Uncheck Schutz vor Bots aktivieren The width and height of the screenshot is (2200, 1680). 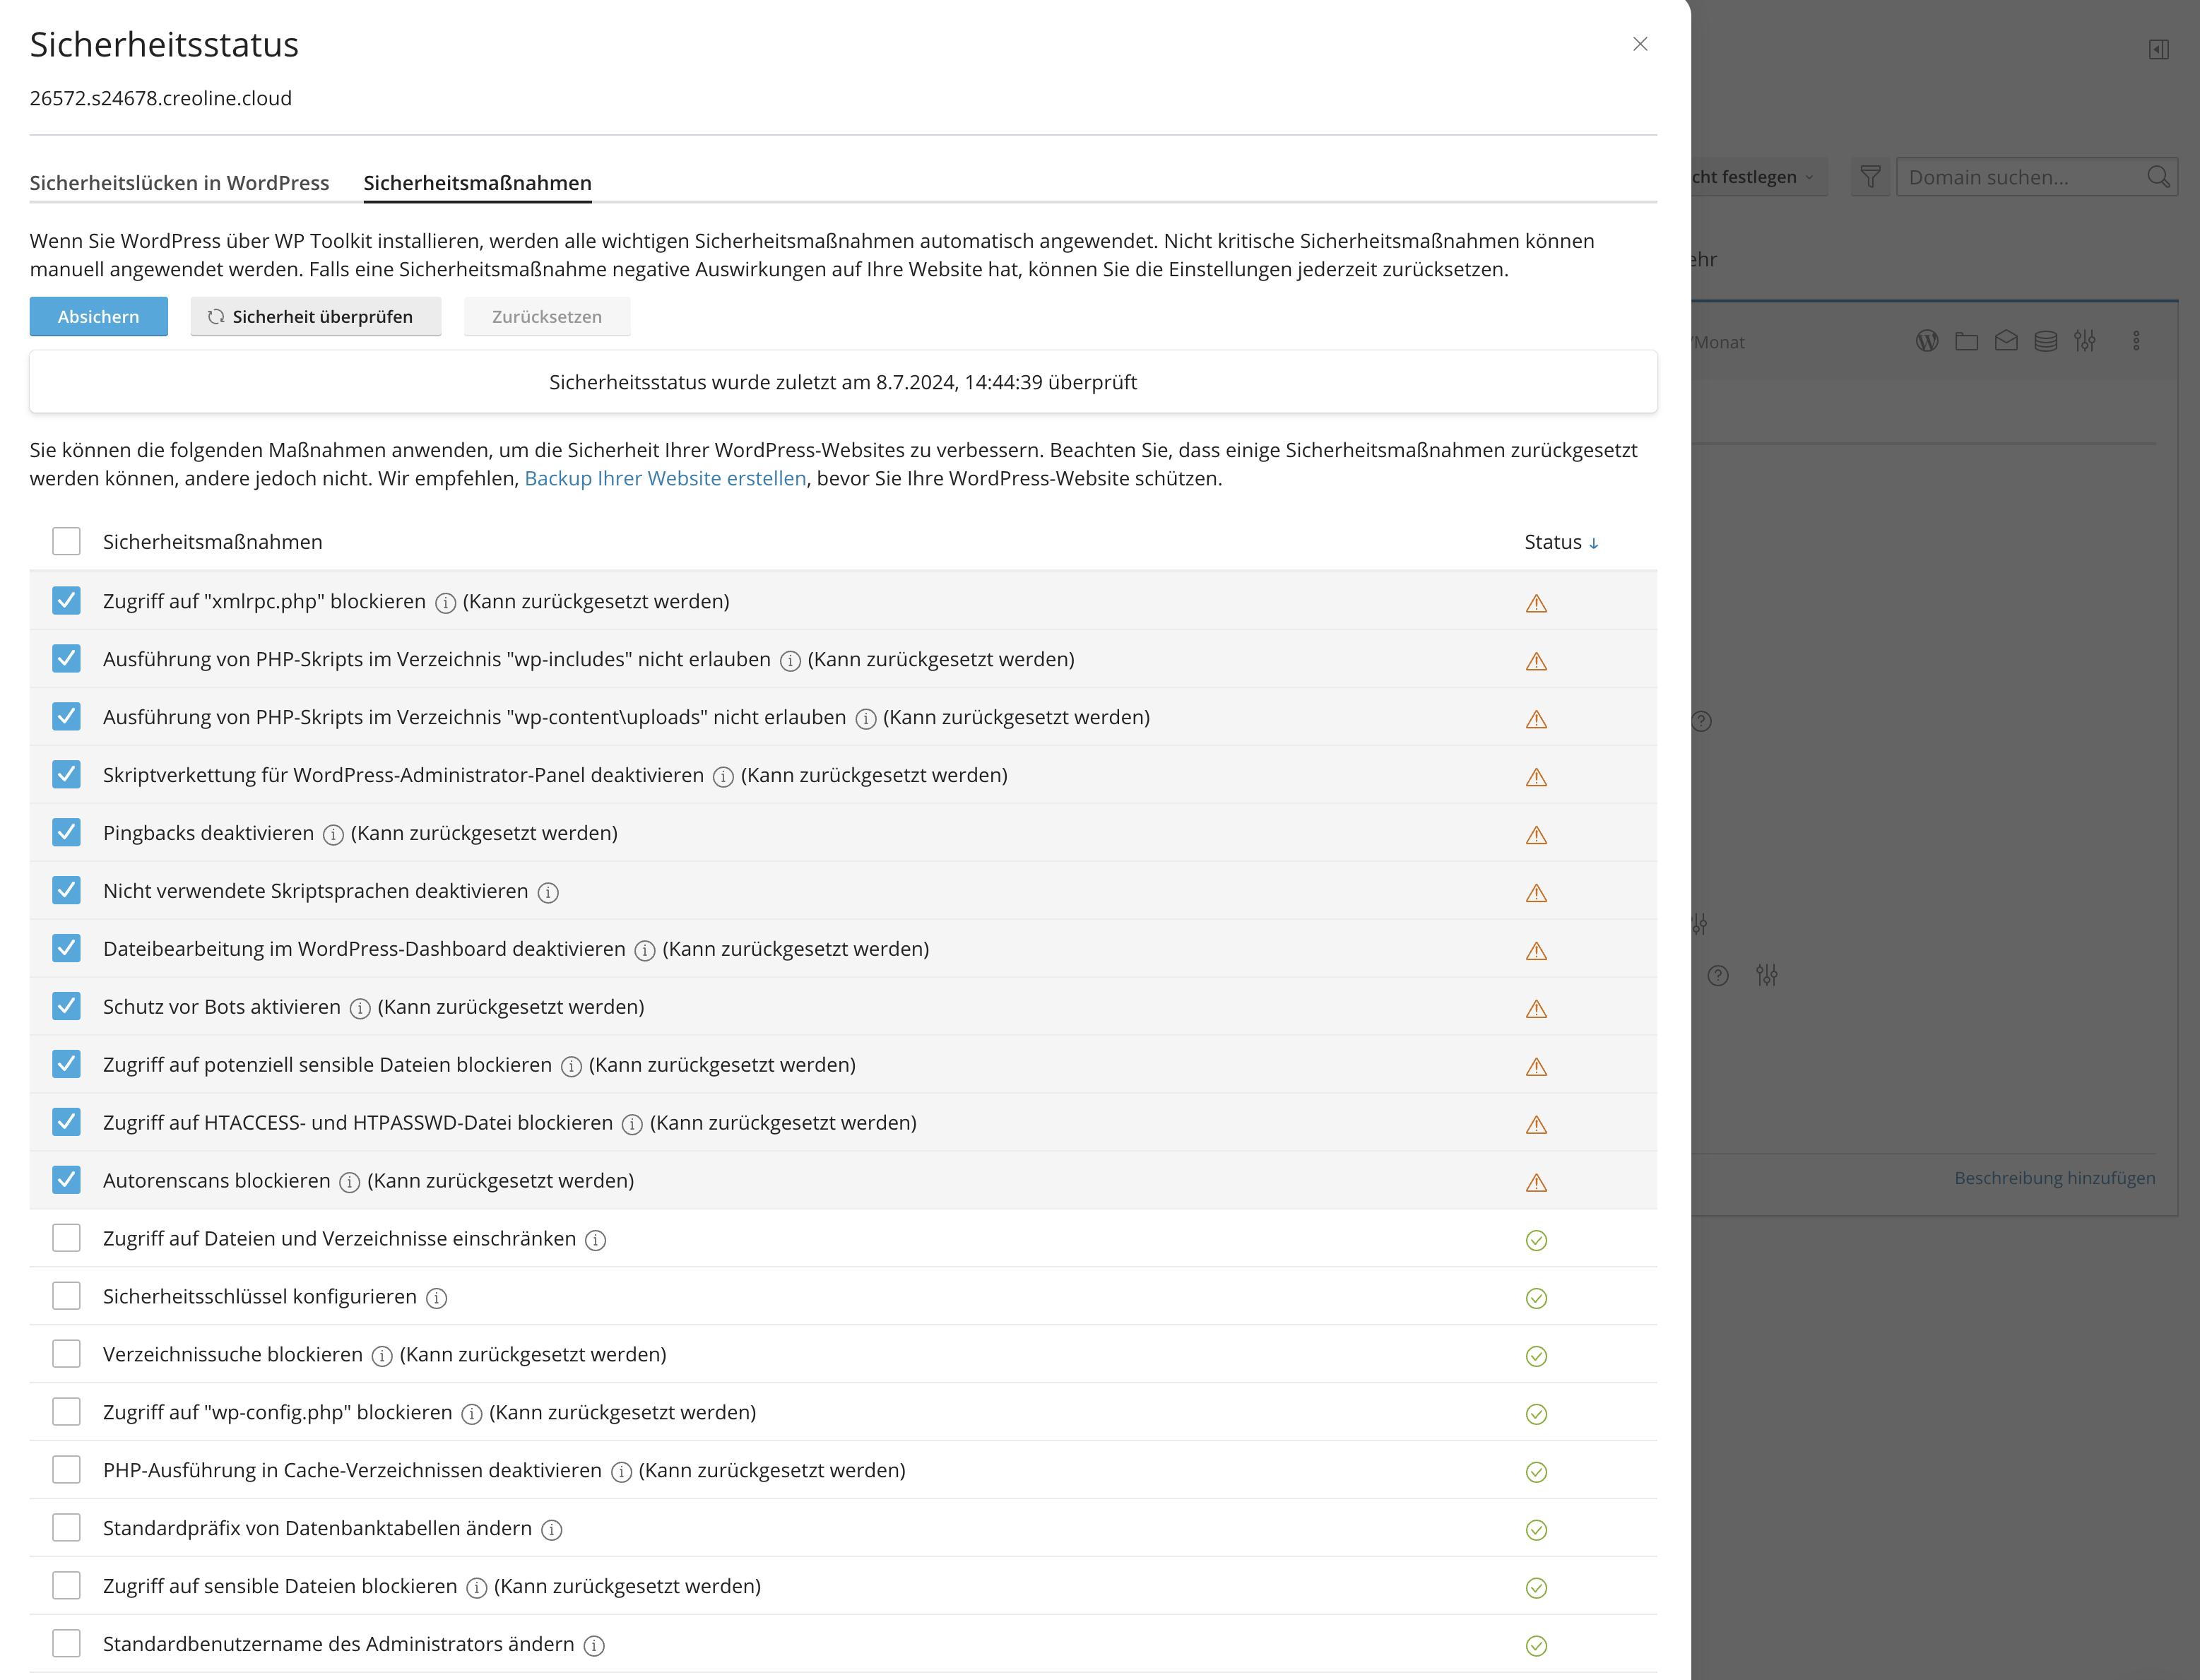pyautogui.click(x=66, y=1006)
